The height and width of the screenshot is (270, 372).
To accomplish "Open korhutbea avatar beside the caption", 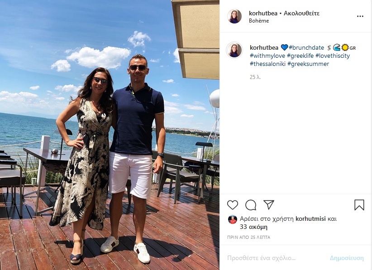I will coord(234,50).
